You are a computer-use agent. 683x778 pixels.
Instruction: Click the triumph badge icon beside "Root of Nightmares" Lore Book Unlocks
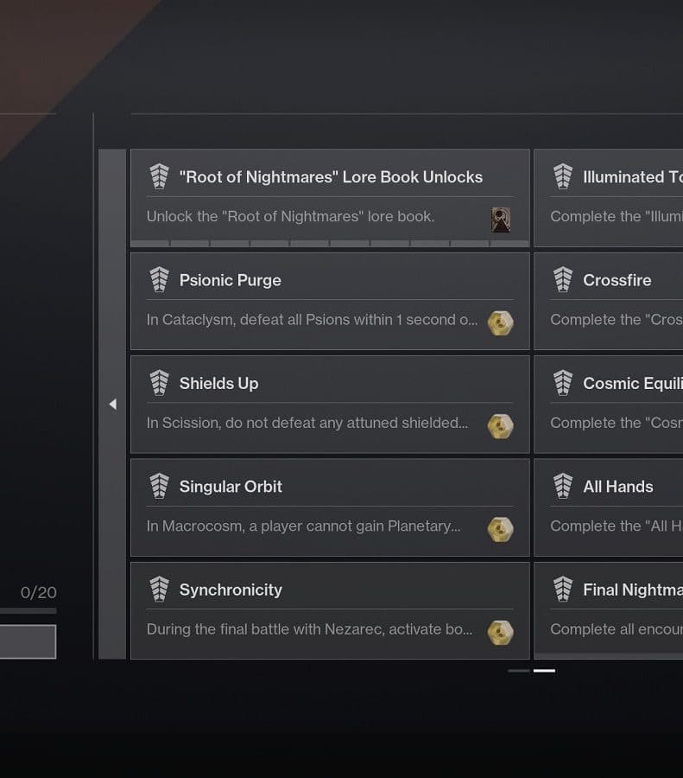(159, 176)
